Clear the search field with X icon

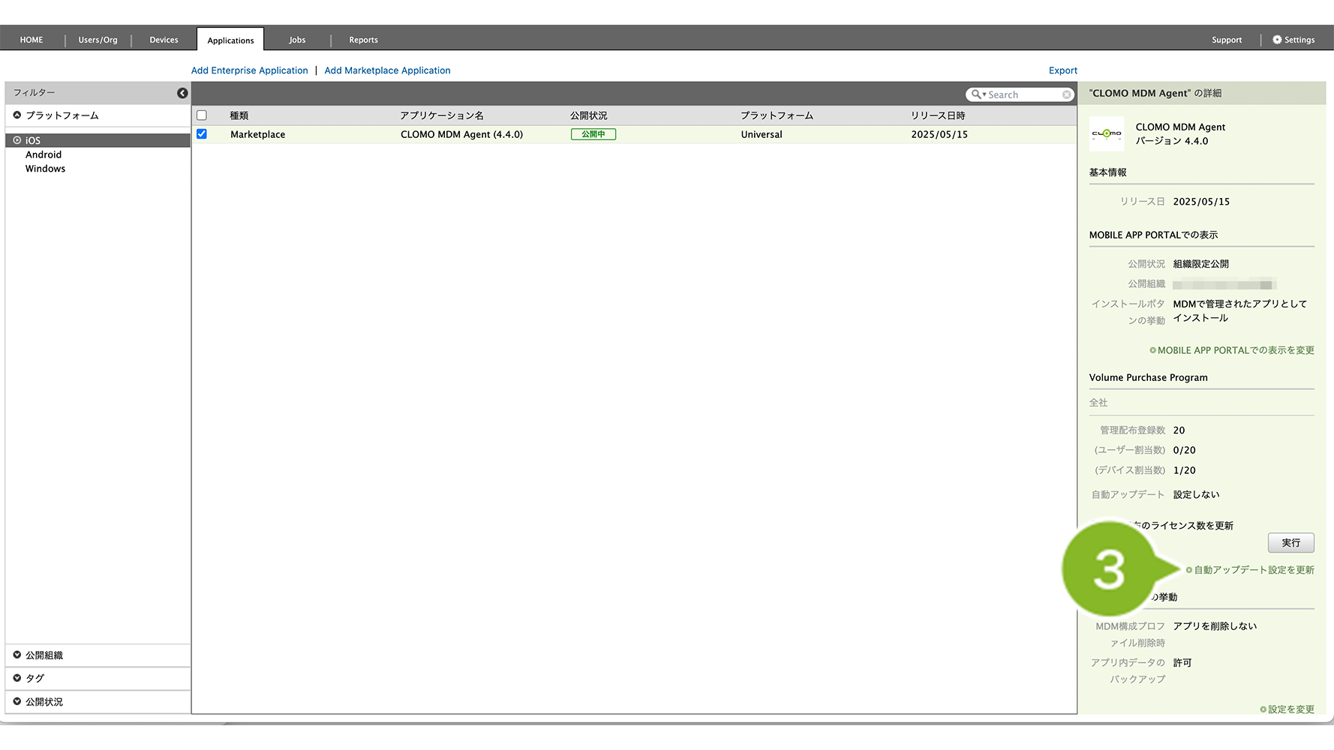tap(1066, 94)
